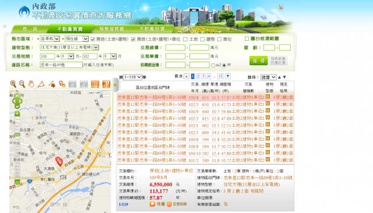
Task: Open the county dropdown showing 苗栗縣
Action: (50, 39)
